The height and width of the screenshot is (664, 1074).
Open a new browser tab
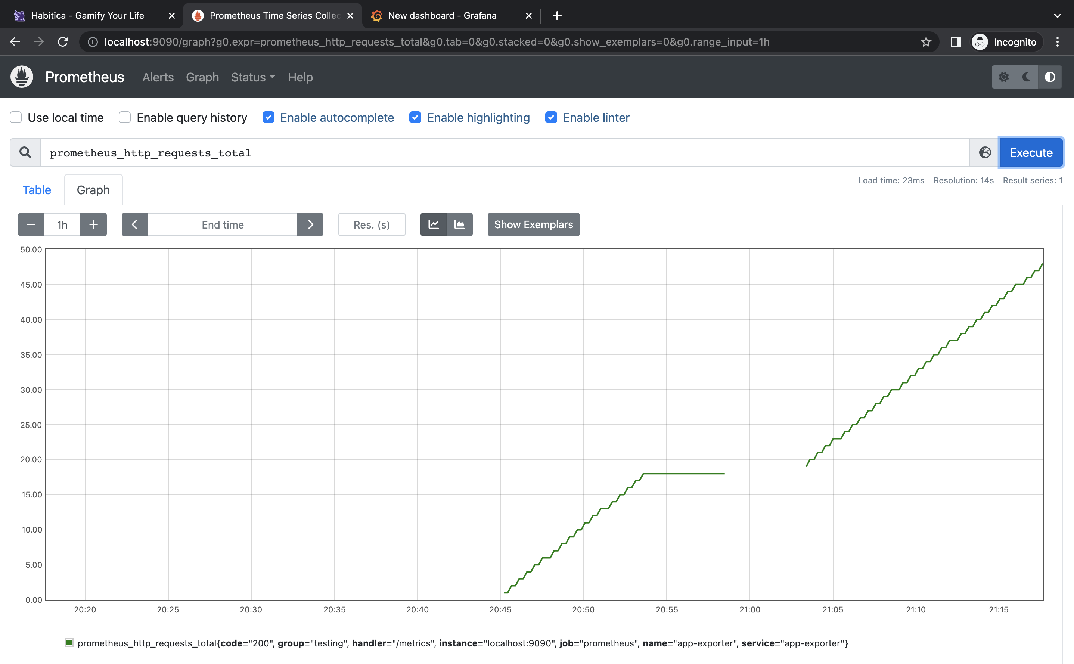pyautogui.click(x=557, y=16)
